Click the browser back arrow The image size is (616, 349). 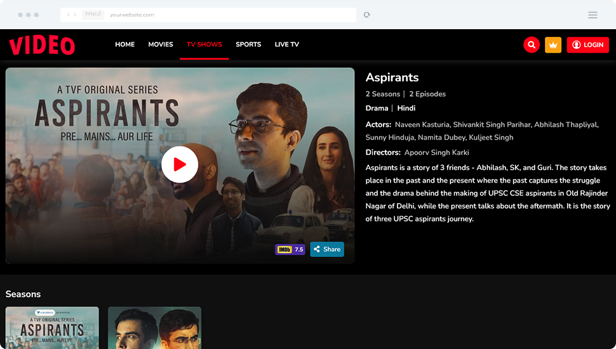pos(69,15)
